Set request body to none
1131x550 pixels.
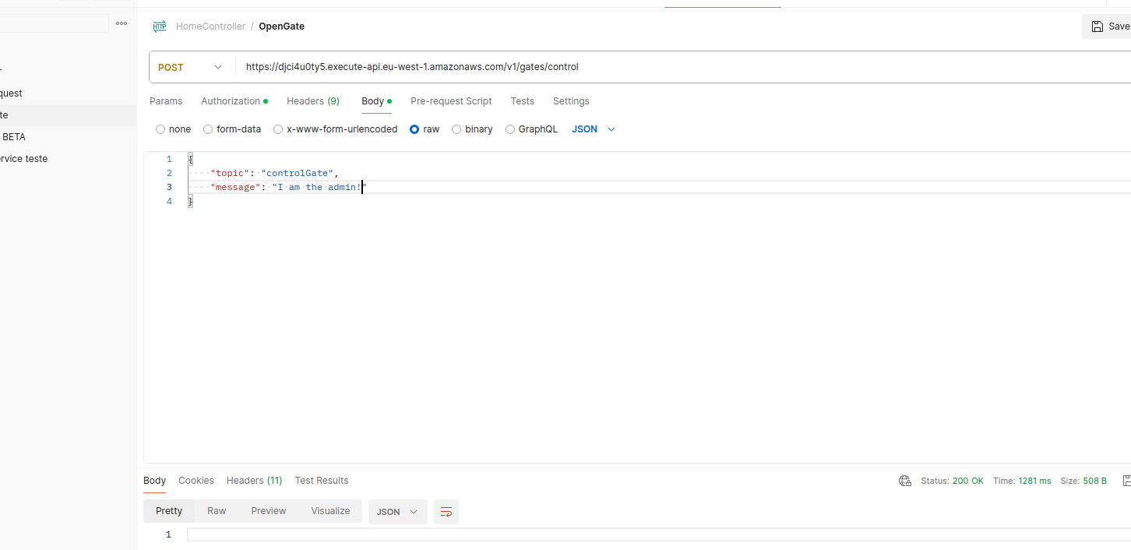pos(161,129)
